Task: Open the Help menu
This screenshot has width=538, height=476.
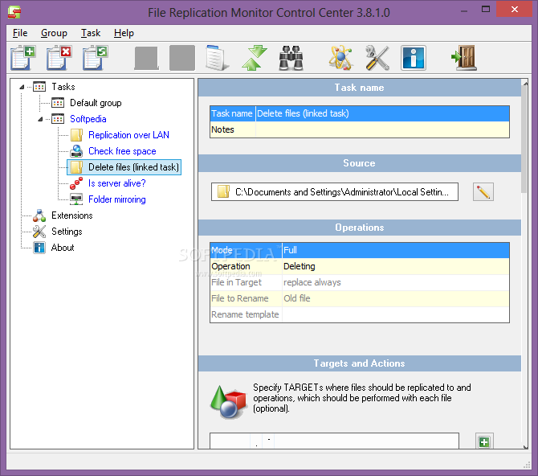Action: coord(124,33)
